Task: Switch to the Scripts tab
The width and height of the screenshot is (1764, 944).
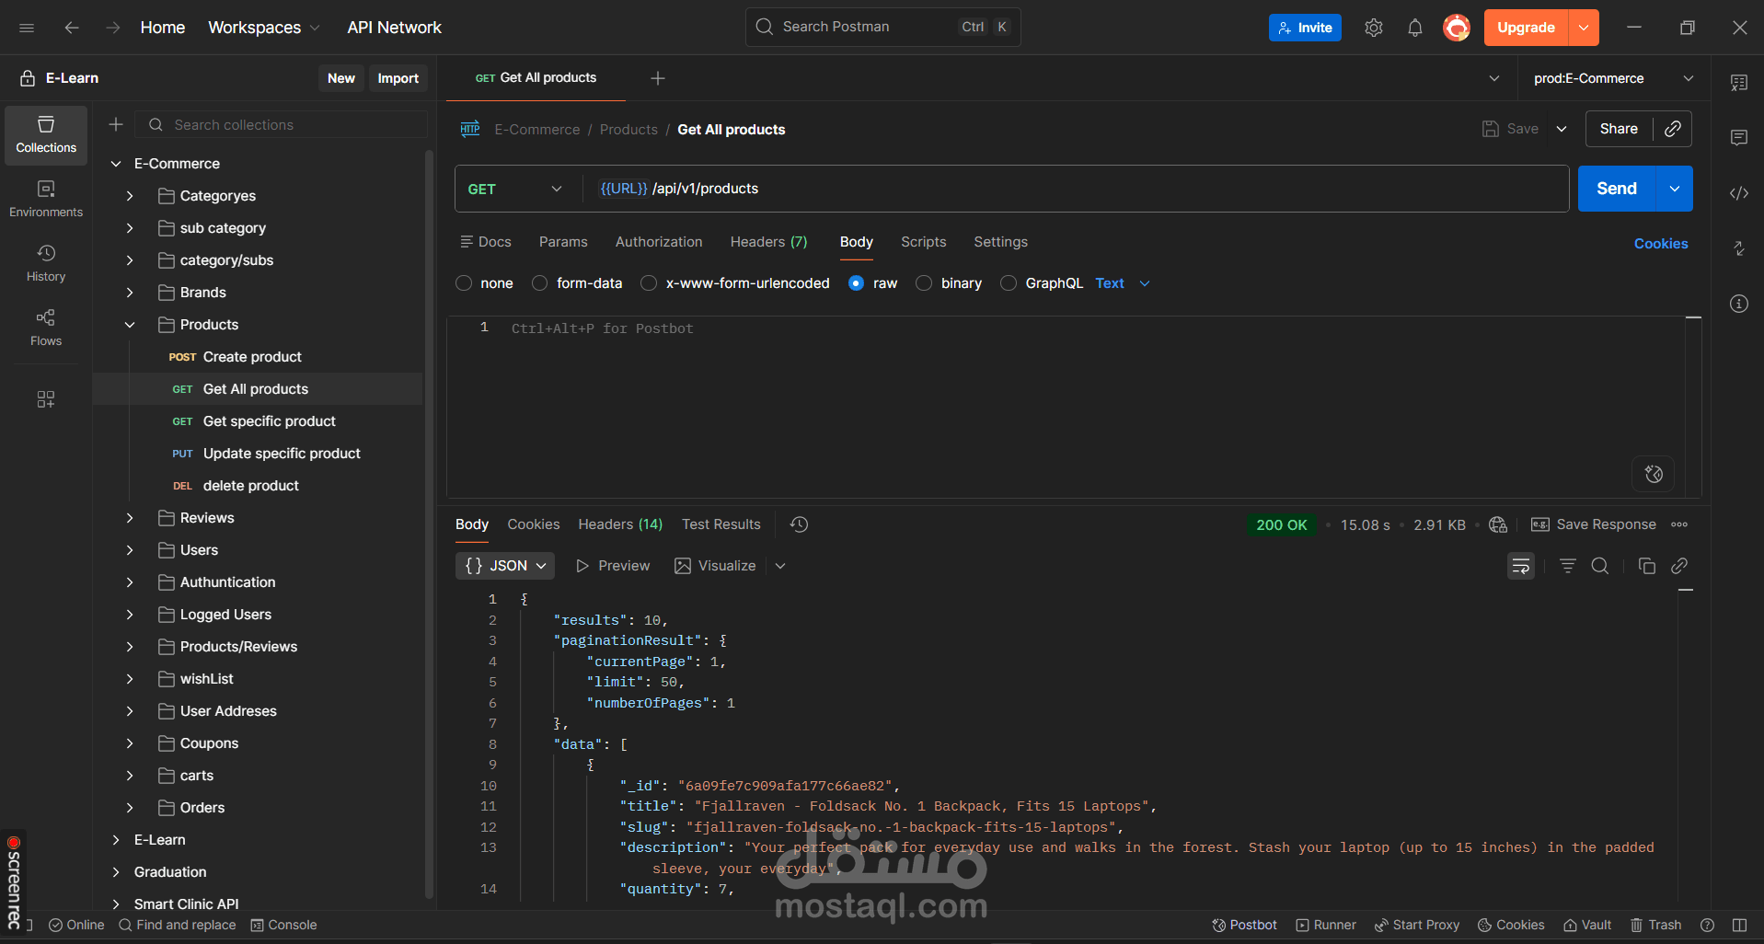Action: pos(923,242)
